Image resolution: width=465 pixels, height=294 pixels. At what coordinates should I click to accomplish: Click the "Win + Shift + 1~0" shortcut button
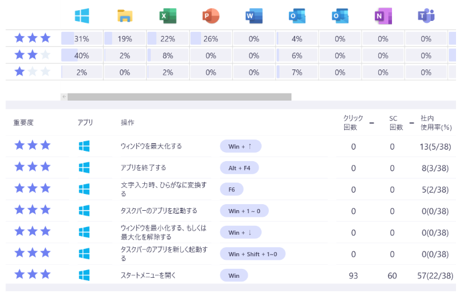click(x=253, y=254)
